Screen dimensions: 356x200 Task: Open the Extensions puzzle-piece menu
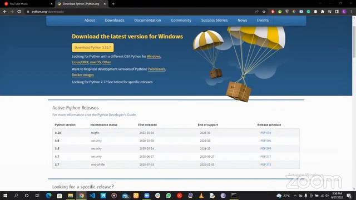tap(323, 12)
